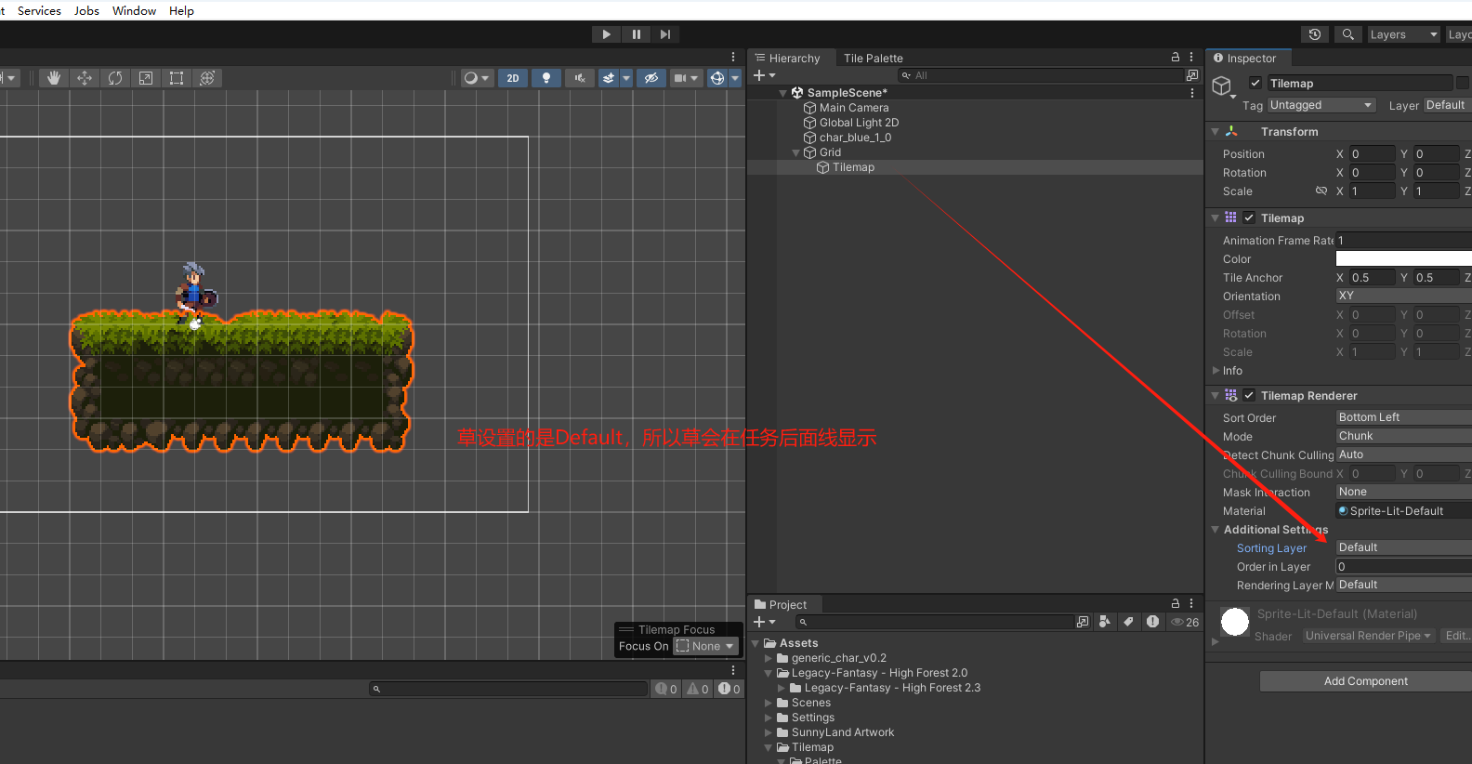Open scene camera settings dropdown
Viewport: 1472px width, 764px height.
click(686, 78)
